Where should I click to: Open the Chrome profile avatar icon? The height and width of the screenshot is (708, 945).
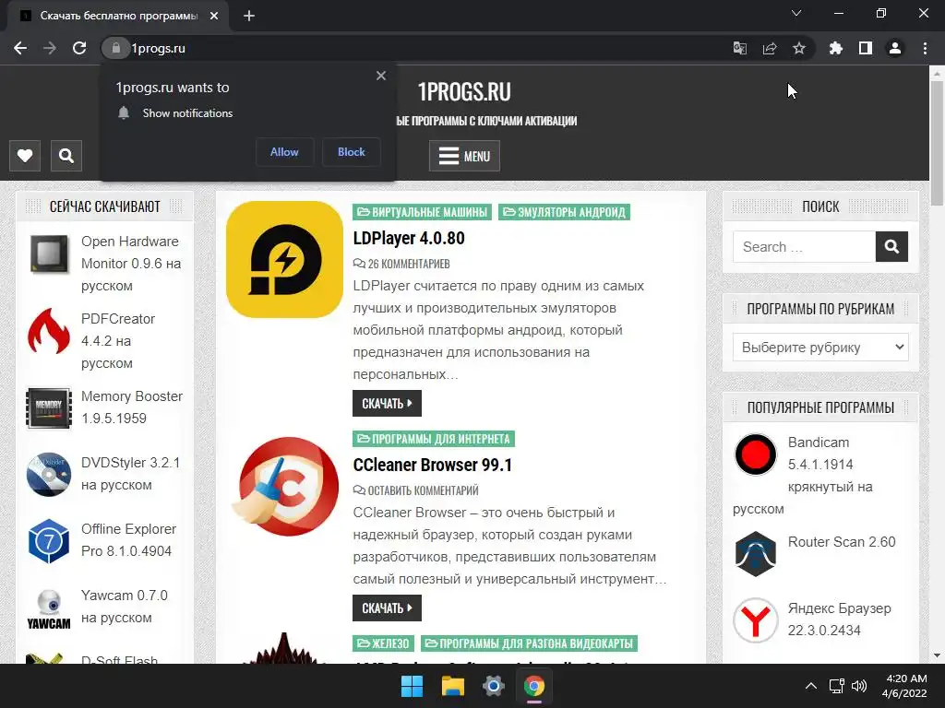pyautogui.click(x=895, y=48)
